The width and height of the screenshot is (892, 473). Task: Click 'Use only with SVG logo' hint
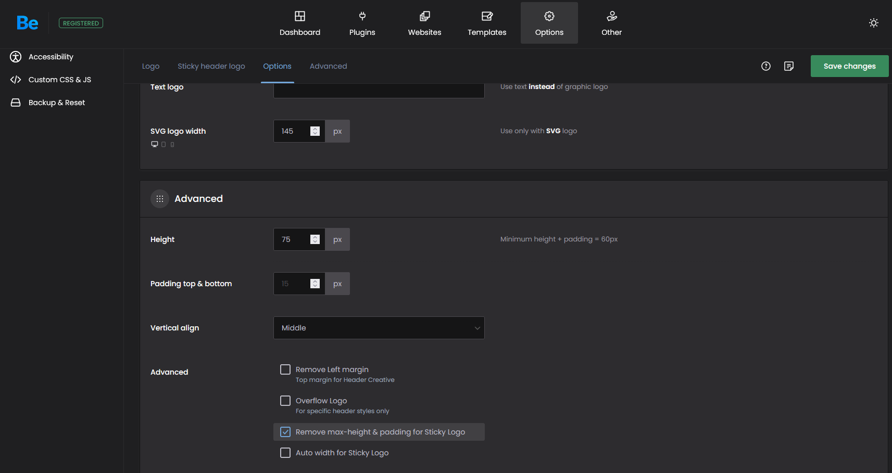pyautogui.click(x=538, y=131)
